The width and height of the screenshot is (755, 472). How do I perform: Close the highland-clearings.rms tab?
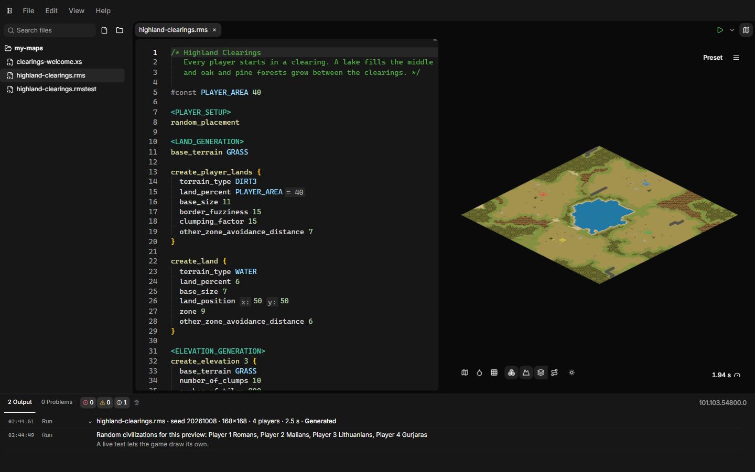214,30
